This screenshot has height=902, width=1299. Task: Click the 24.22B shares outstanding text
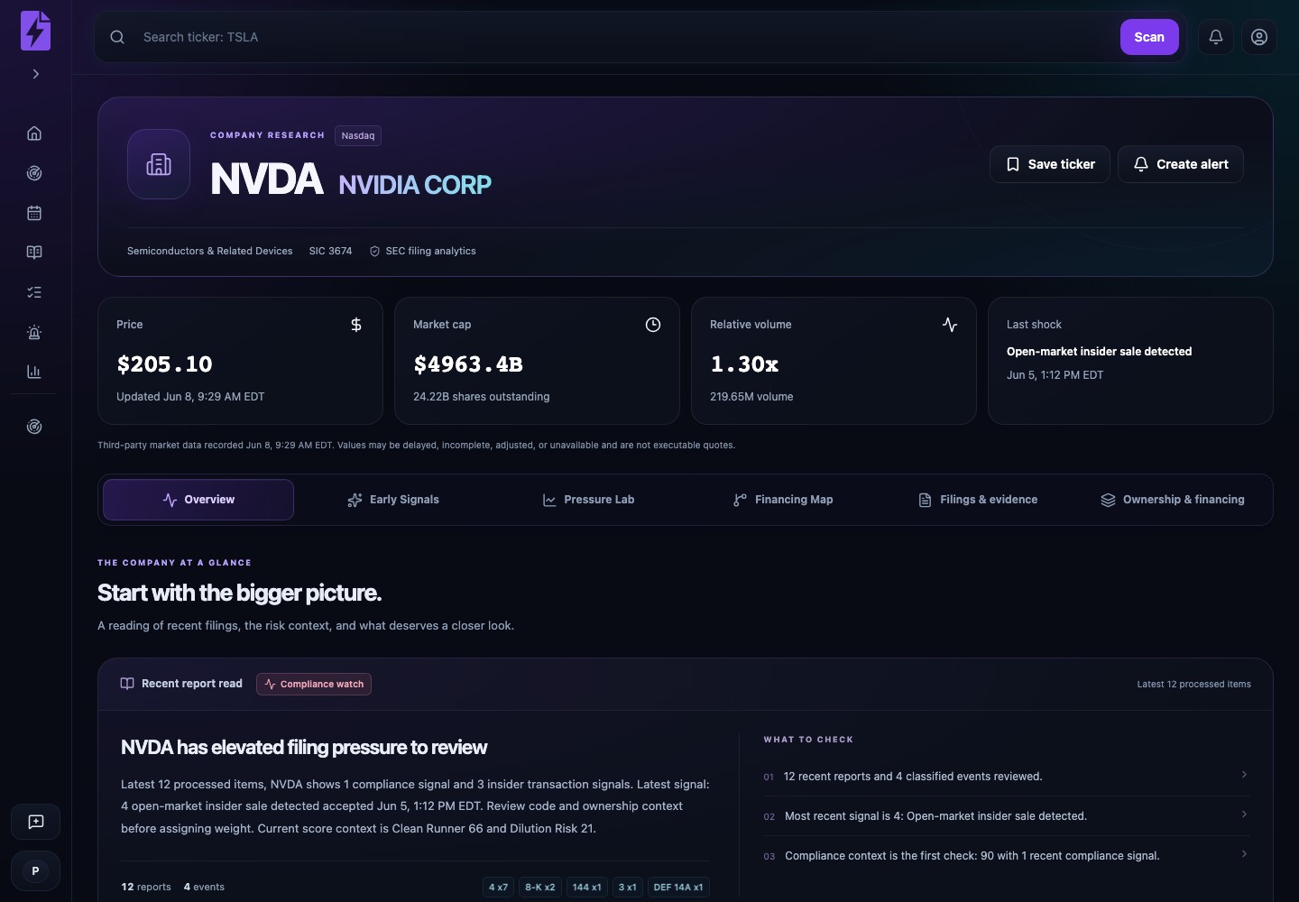click(481, 397)
